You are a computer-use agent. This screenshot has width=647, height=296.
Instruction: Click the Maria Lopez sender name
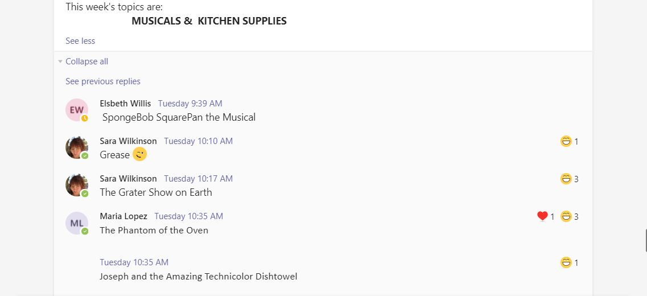click(123, 216)
